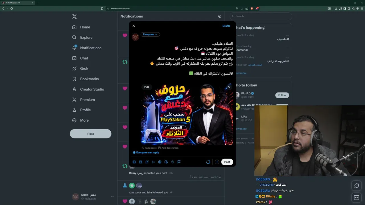Tag location icon in composer
The height and width of the screenshot is (205, 365).
(173, 162)
